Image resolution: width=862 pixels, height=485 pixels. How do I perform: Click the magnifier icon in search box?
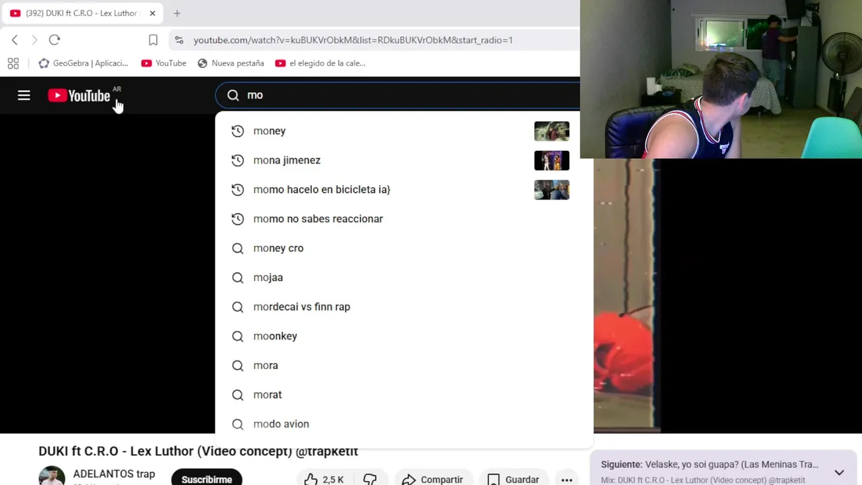coord(233,95)
